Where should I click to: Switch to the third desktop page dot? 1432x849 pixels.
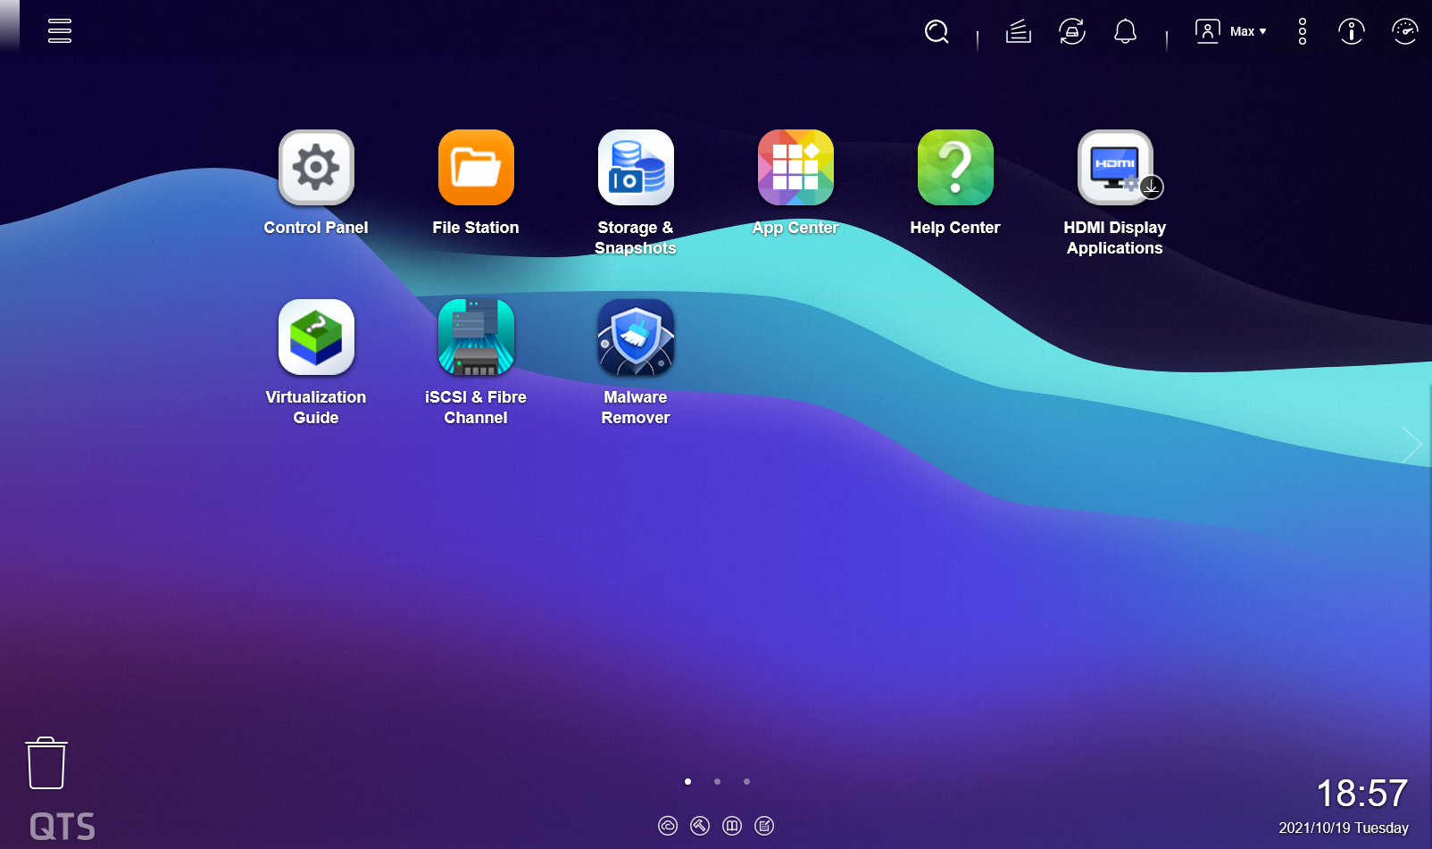(x=746, y=781)
